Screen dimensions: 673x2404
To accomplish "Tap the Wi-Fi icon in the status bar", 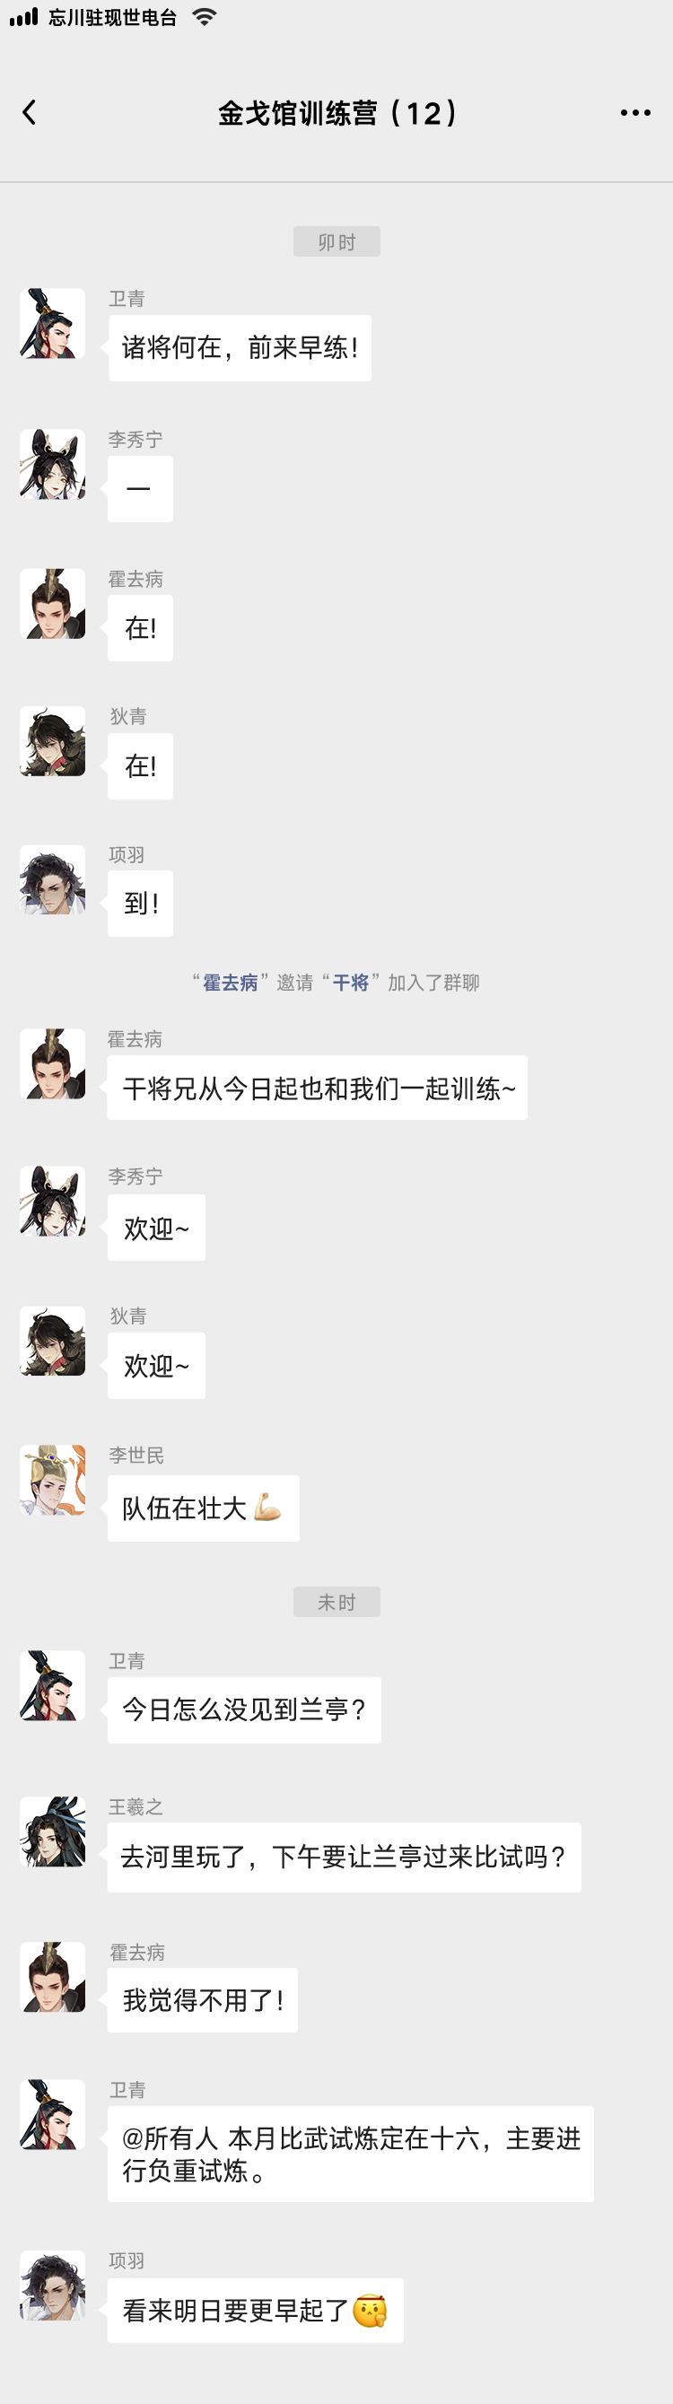I will point(204,17).
